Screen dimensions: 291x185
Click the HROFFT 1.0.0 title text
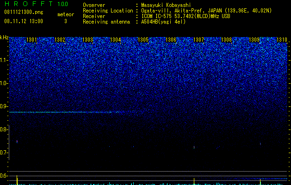tap(36, 4)
